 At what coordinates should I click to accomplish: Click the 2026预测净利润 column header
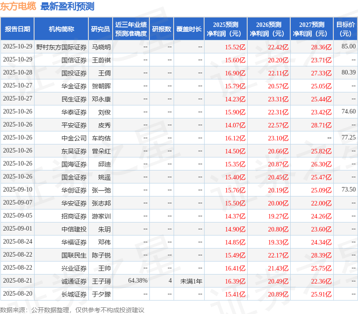[x=269, y=29]
